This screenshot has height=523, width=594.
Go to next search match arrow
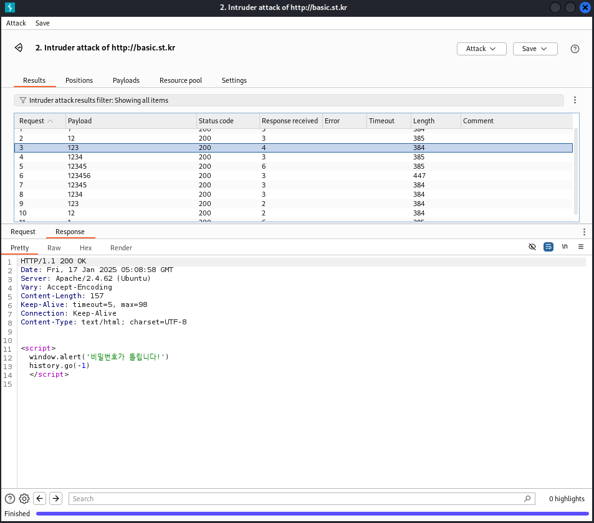point(55,498)
